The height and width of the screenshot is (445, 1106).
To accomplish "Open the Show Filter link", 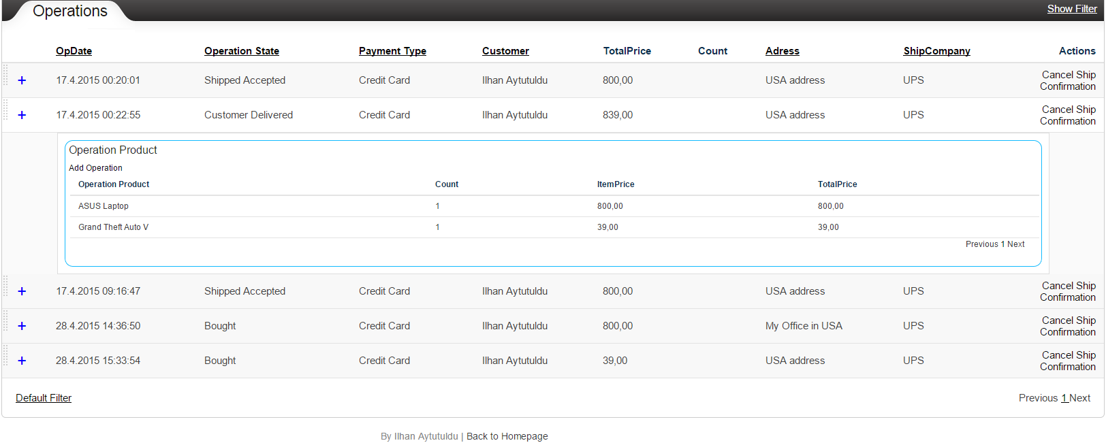I will pos(1071,9).
